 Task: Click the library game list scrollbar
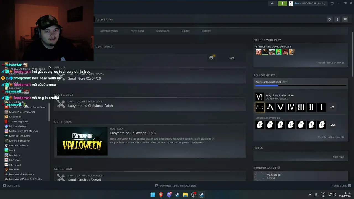click(x=49, y=112)
